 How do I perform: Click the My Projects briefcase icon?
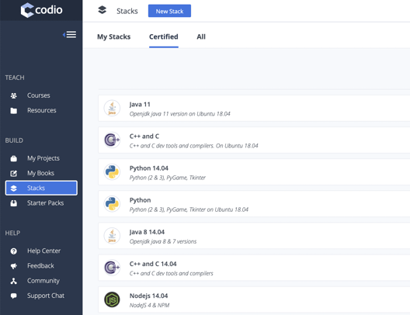14,158
